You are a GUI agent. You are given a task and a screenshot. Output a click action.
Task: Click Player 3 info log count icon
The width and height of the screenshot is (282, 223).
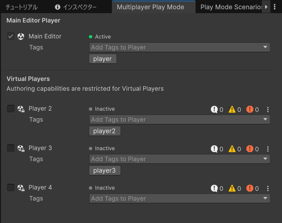(214, 149)
